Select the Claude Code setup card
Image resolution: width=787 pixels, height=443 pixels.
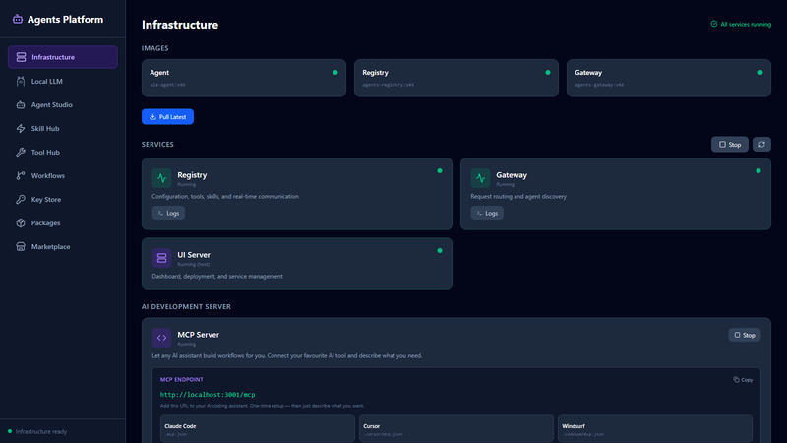(257, 428)
